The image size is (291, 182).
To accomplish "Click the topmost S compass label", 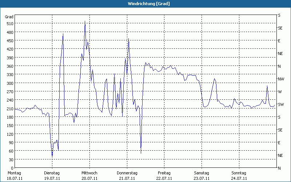I will pyautogui.click(x=279, y=15).
